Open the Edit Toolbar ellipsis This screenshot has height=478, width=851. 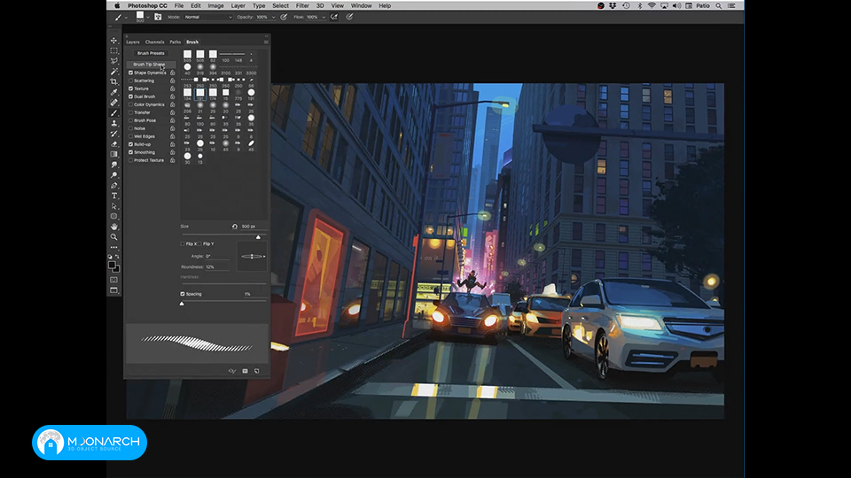(x=114, y=247)
